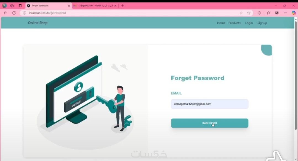Open a new tab with plus button
Image resolution: width=298 pixels, height=161 pixels.
123,6
